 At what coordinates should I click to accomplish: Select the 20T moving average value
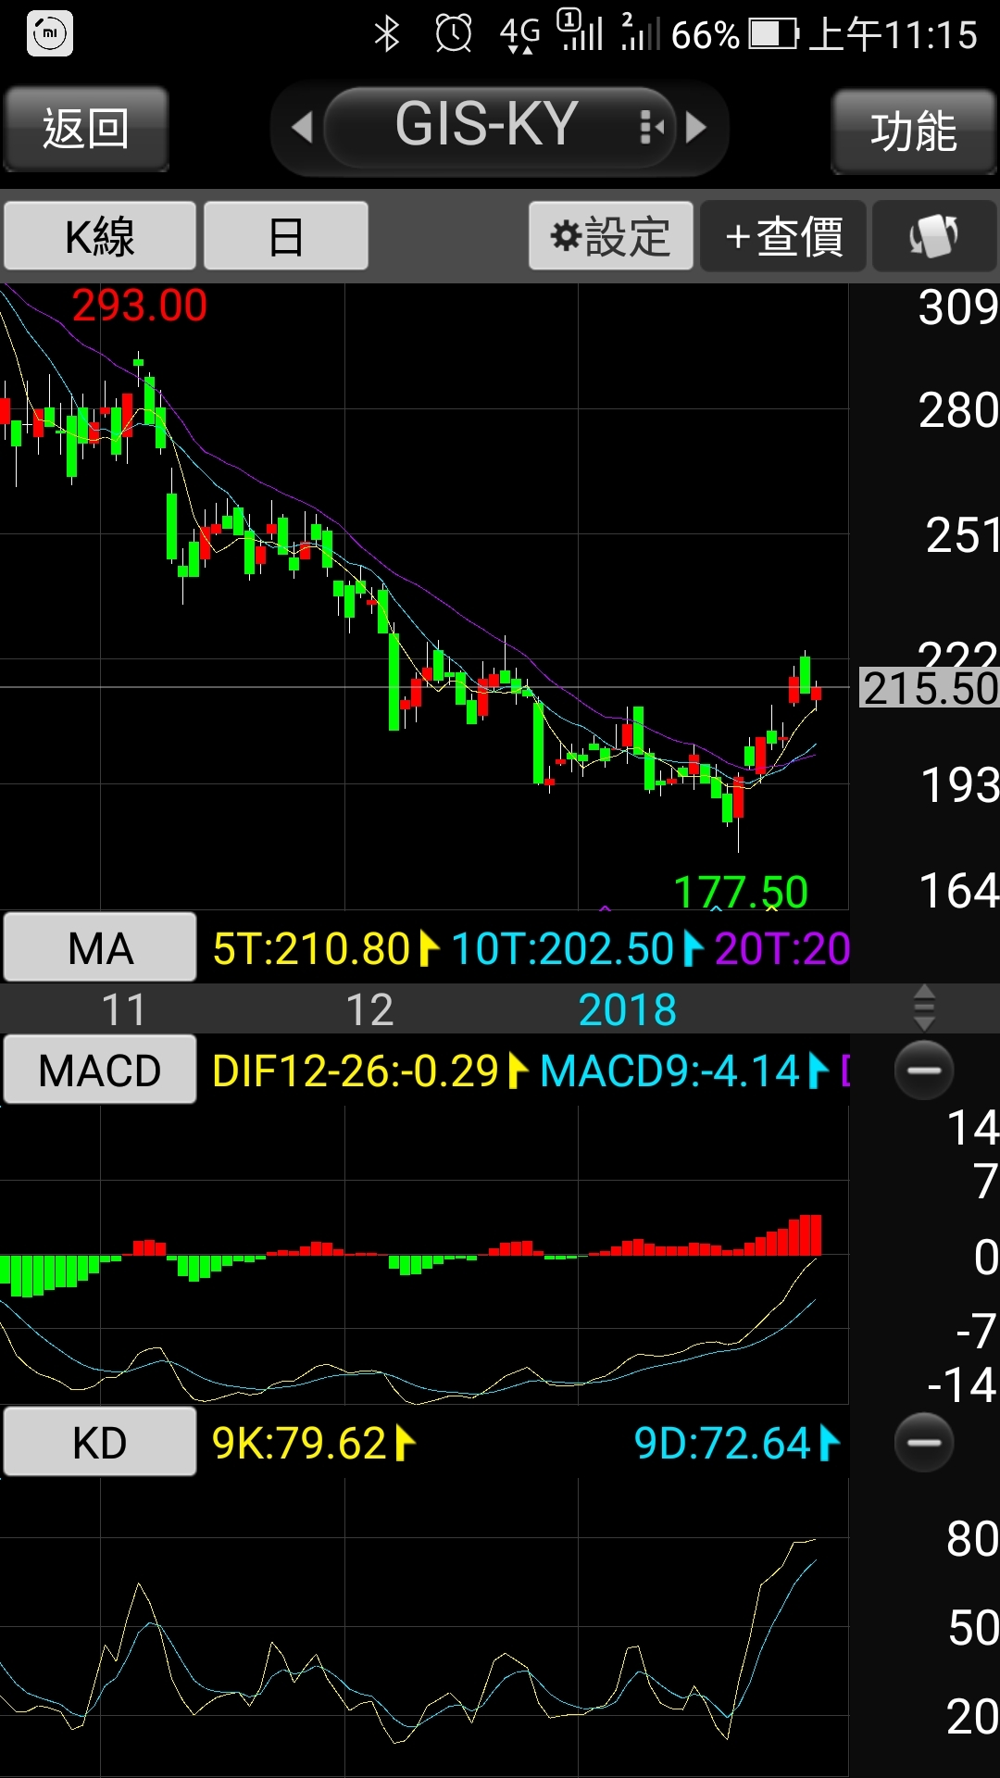point(781,948)
